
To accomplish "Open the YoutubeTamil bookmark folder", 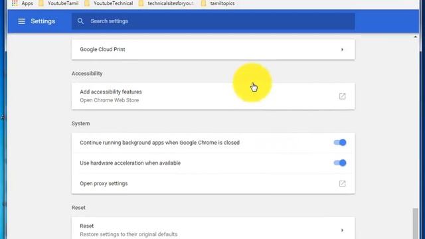I will pyautogui.click(x=58, y=3).
